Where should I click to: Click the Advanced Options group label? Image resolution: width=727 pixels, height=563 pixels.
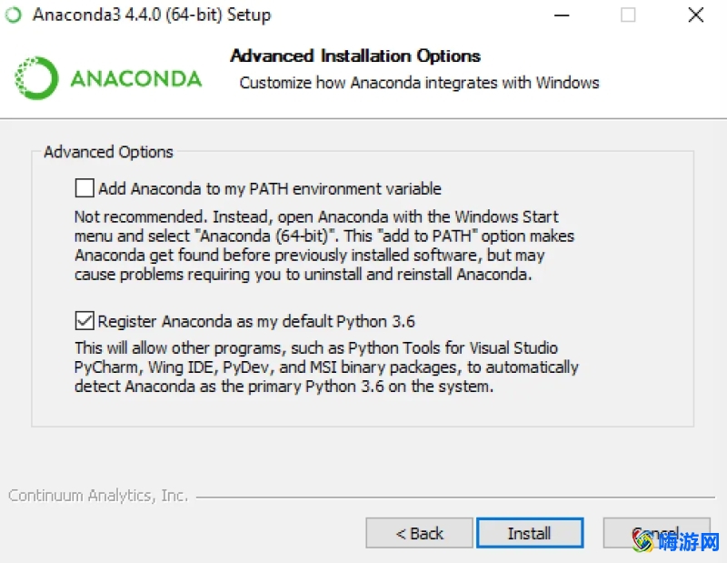(x=108, y=152)
